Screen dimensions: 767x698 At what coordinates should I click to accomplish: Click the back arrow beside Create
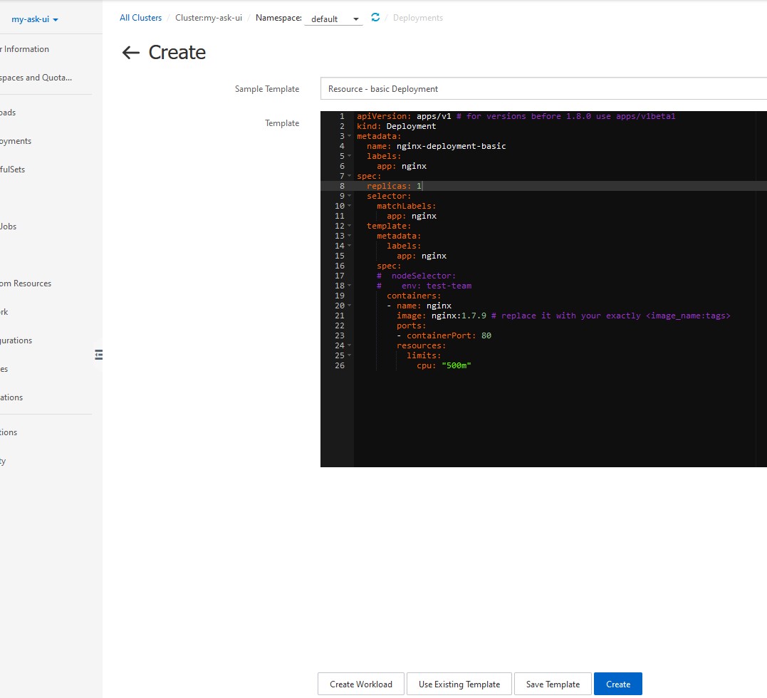[x=130, y=53]
